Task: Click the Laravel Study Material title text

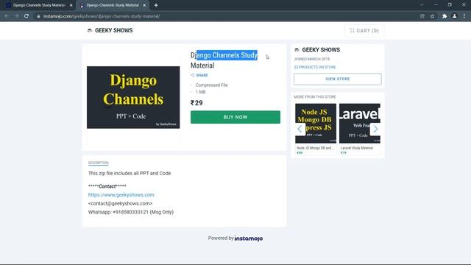Action: (x=356, y=148)
